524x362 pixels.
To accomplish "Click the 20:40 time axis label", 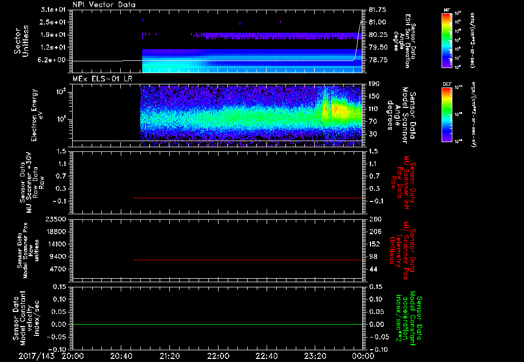I will (121, 356).
